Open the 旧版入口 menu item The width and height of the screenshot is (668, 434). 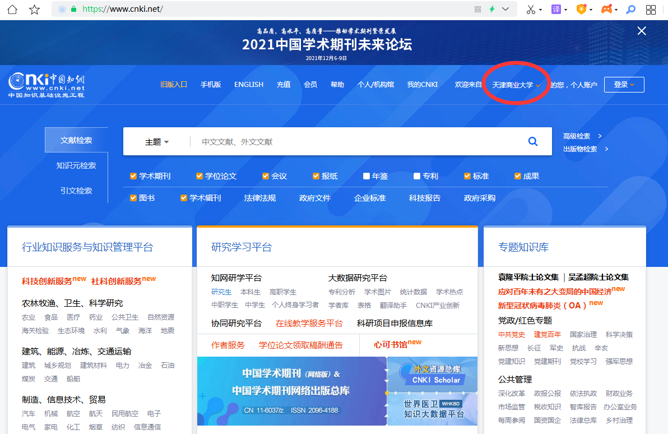pyautogui.click(x=173, y=85)
